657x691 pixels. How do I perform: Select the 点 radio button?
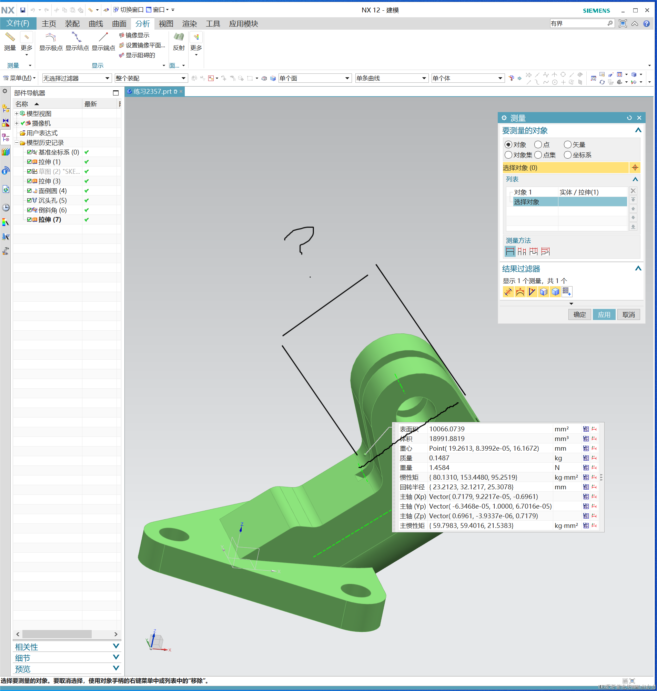click(538, 144)
